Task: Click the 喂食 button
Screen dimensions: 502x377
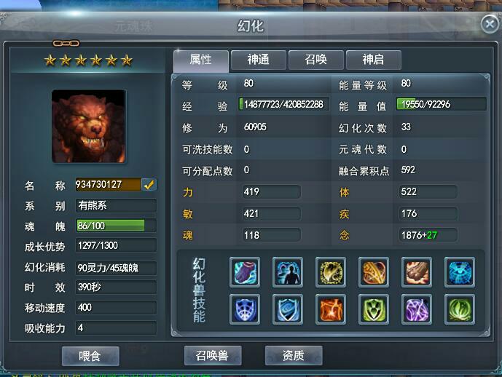Action: point(90,356)
